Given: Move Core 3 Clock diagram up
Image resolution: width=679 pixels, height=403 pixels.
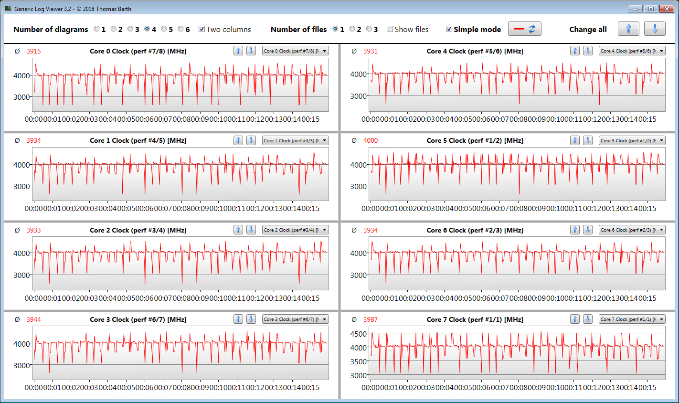Looking at the screenshot, I should (x=238, y=319).
